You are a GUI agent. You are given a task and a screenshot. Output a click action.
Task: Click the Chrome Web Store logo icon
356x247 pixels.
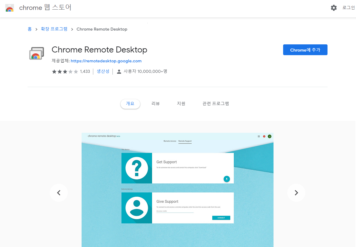[10, 8]
